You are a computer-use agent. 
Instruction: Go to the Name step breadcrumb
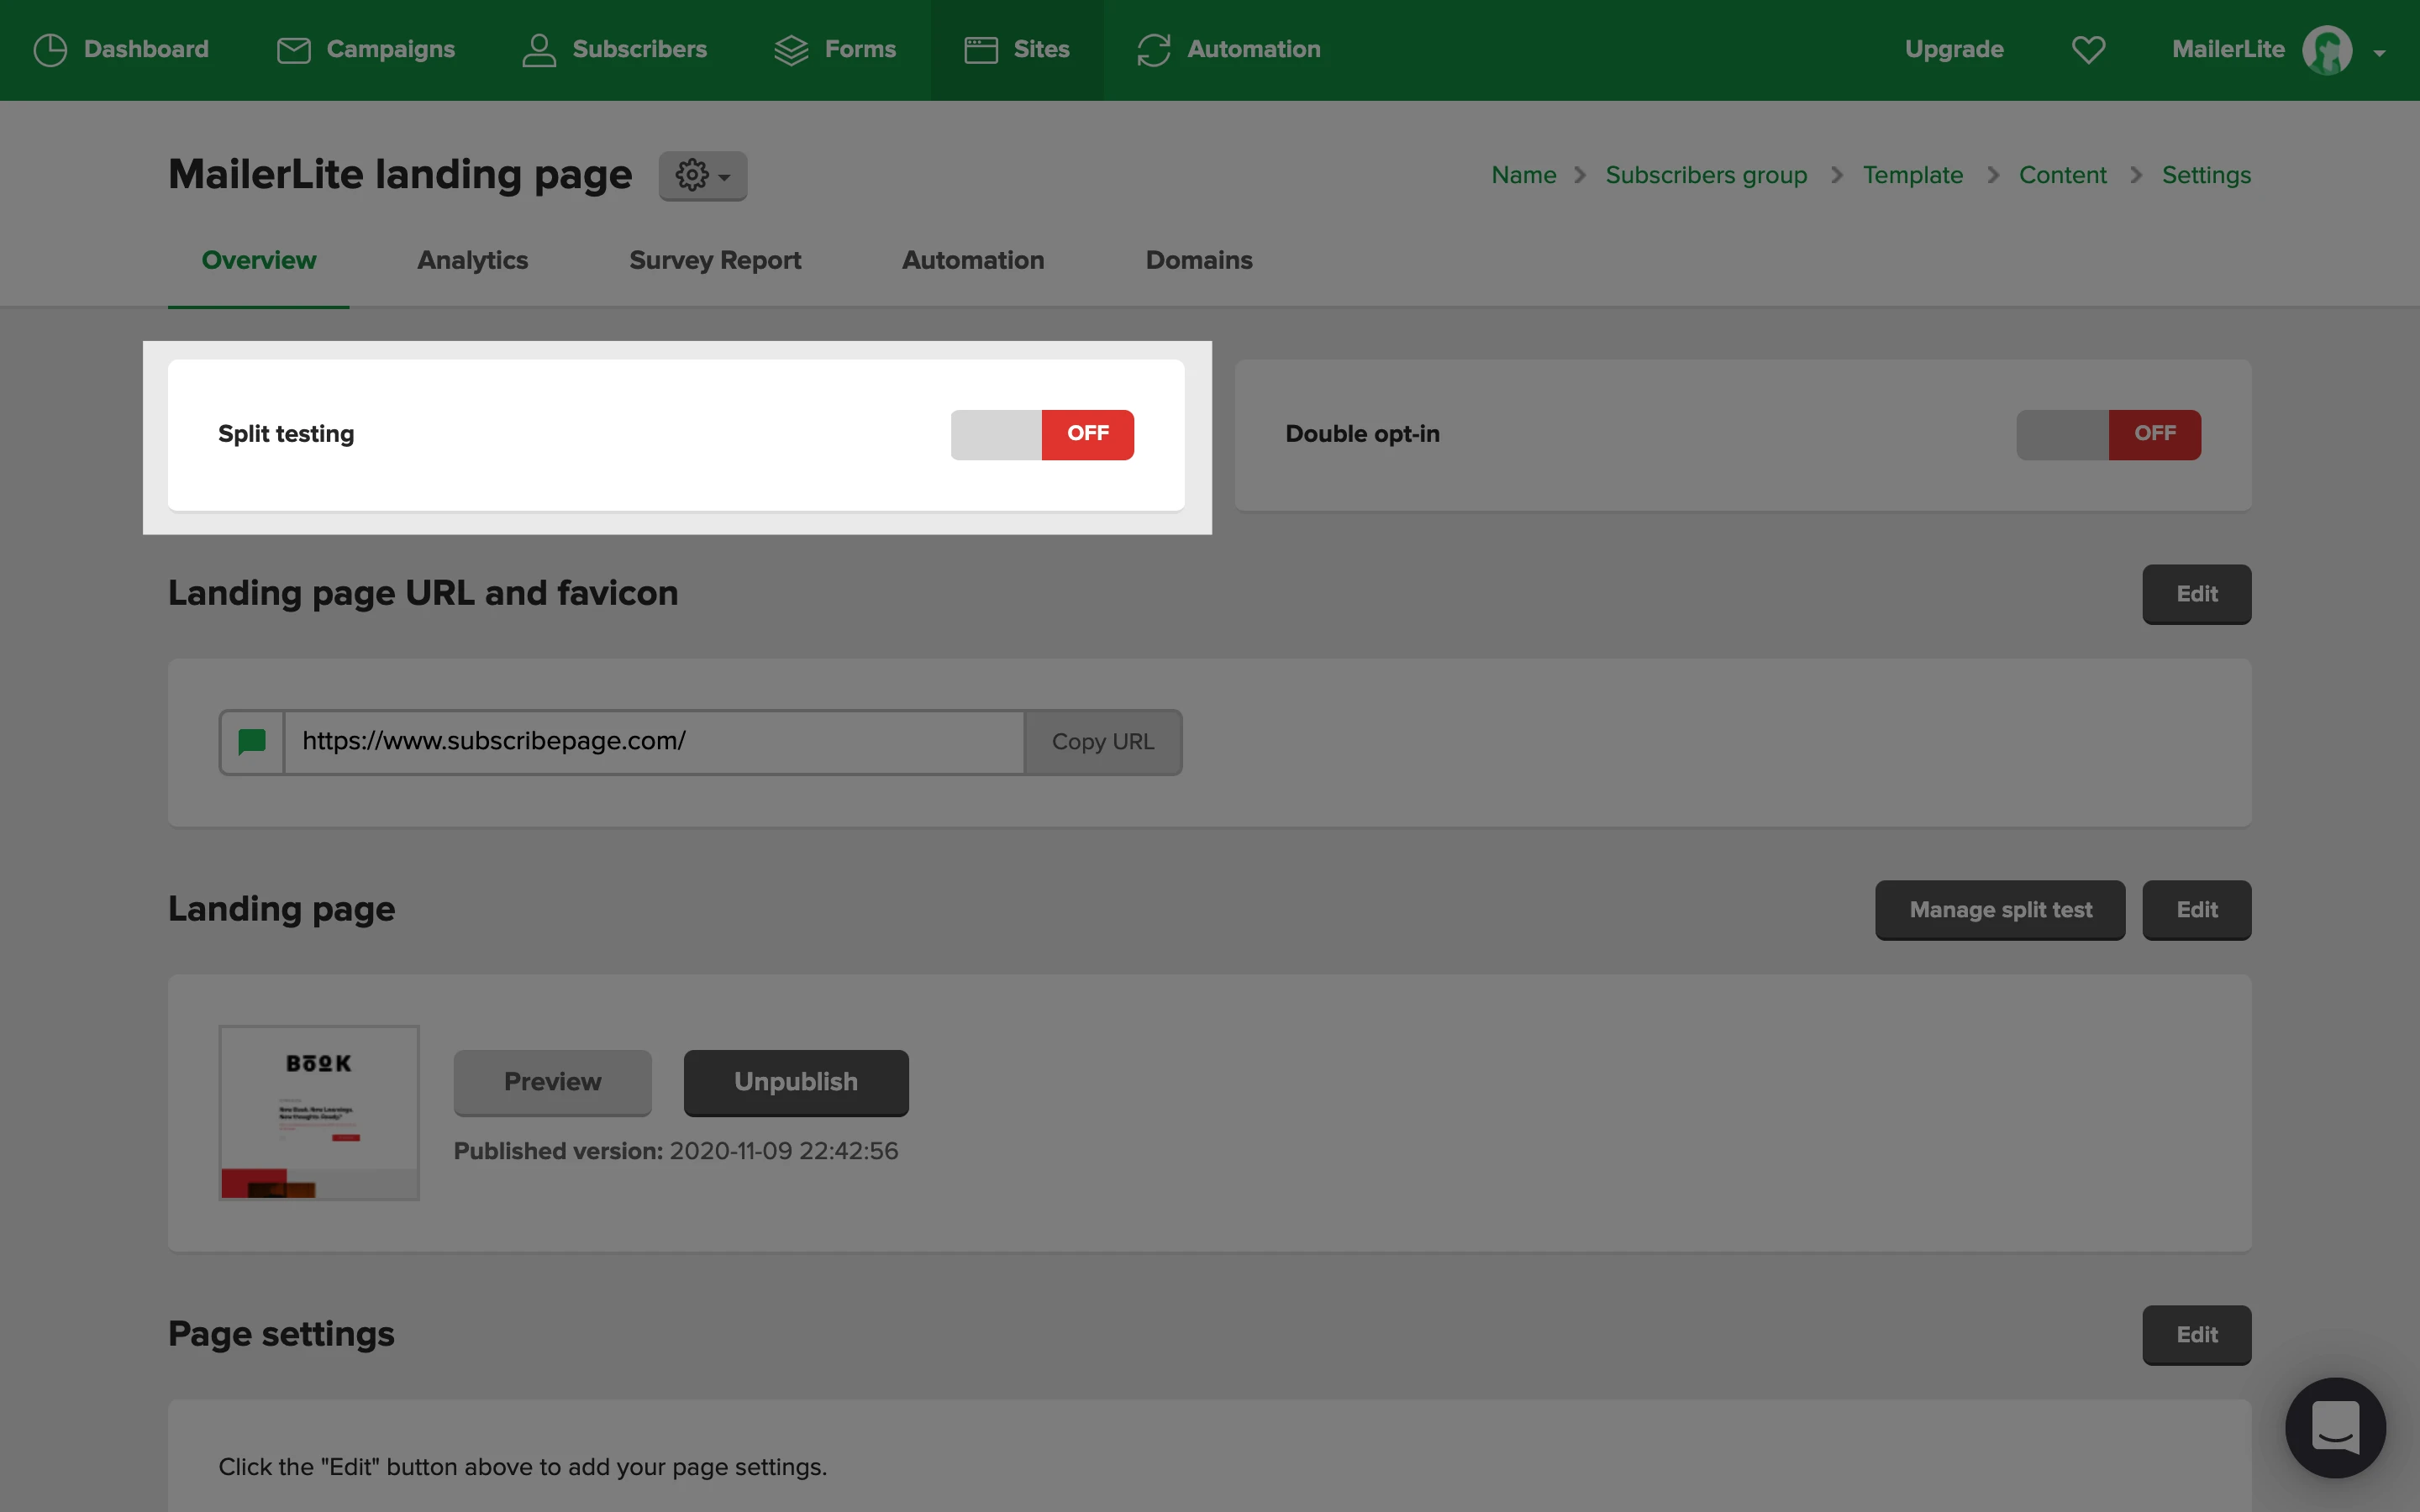1523,175
